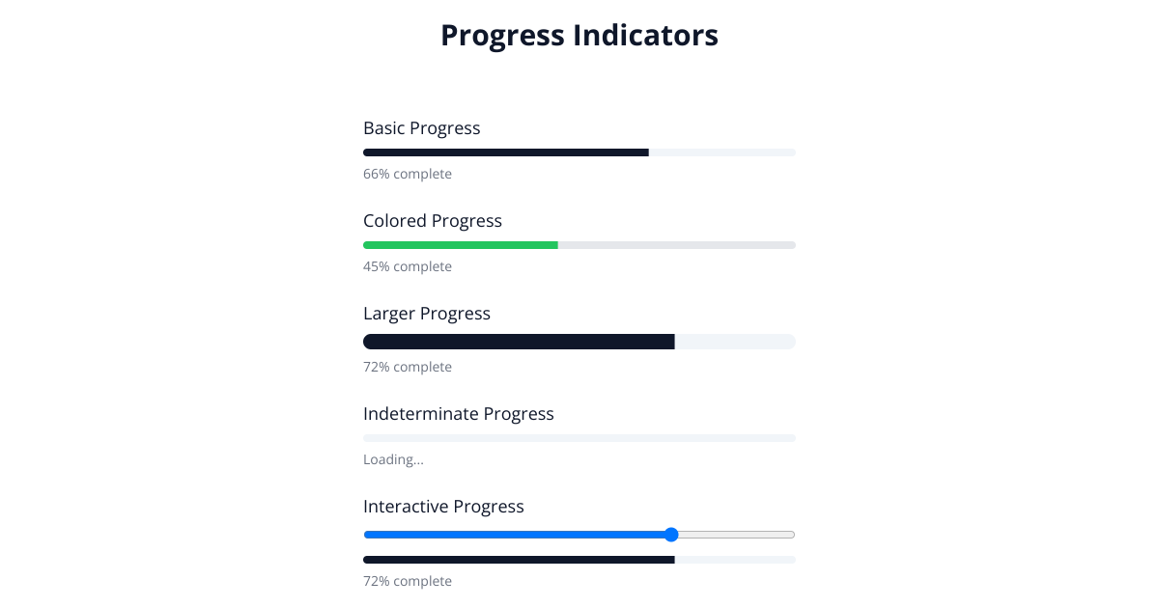Click the 66% complete label
Screen dimensions: 1159x608
click(408, 174)
